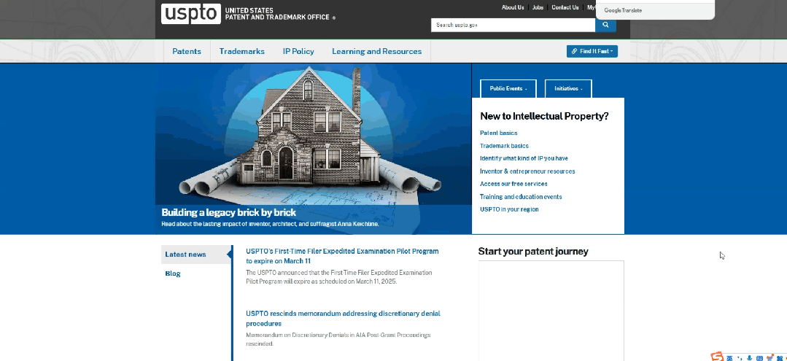Viewport: 787px width, 361px height.
Task: Go to About Us page
Action: pyautogui.click(x=513, y=7)
